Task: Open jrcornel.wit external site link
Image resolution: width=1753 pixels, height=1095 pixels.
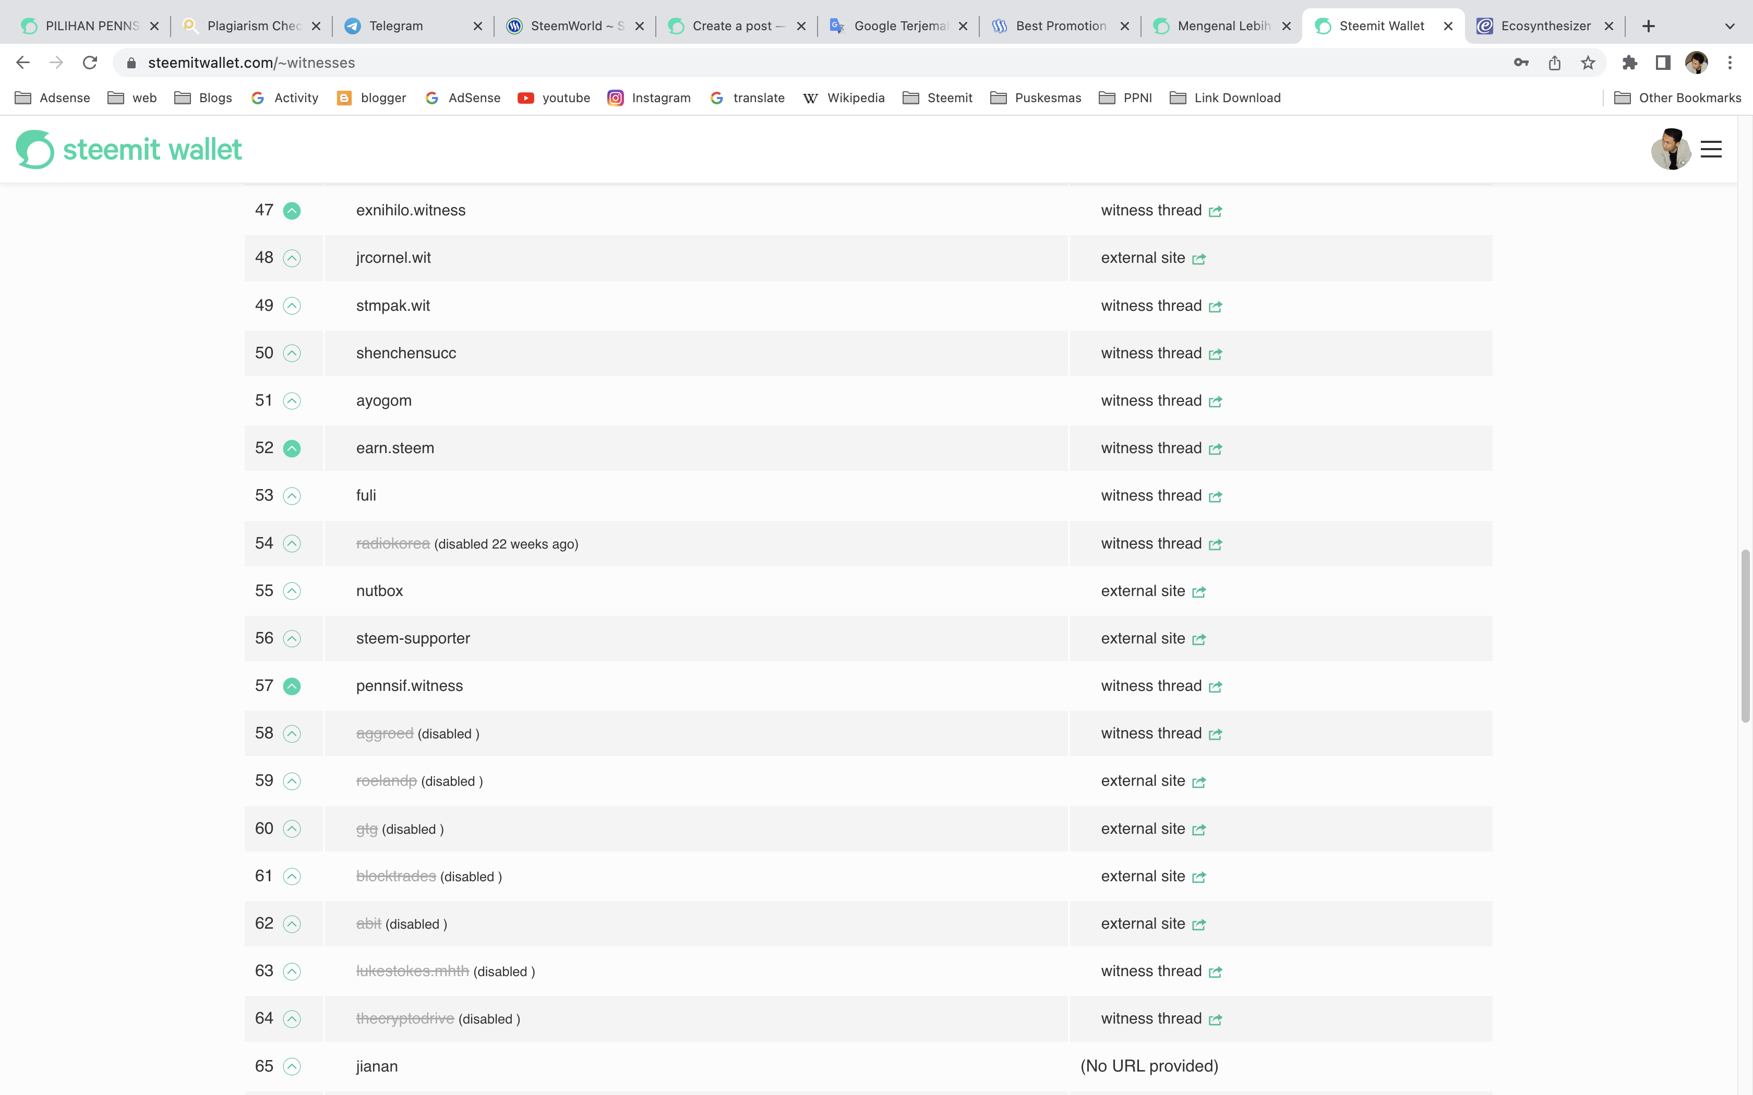Action: point(1153,258)
